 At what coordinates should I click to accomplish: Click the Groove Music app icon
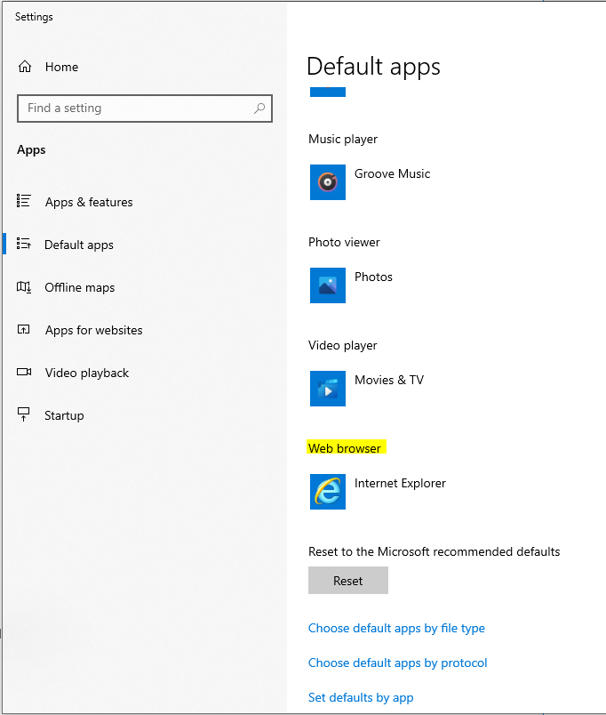coord(328,182)
